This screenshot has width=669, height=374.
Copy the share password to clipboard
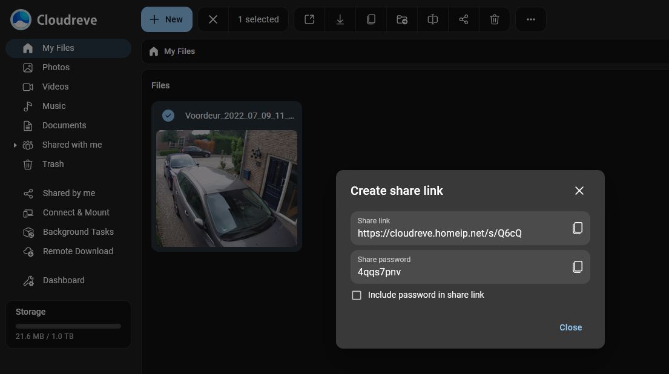[x=577, y=267]
